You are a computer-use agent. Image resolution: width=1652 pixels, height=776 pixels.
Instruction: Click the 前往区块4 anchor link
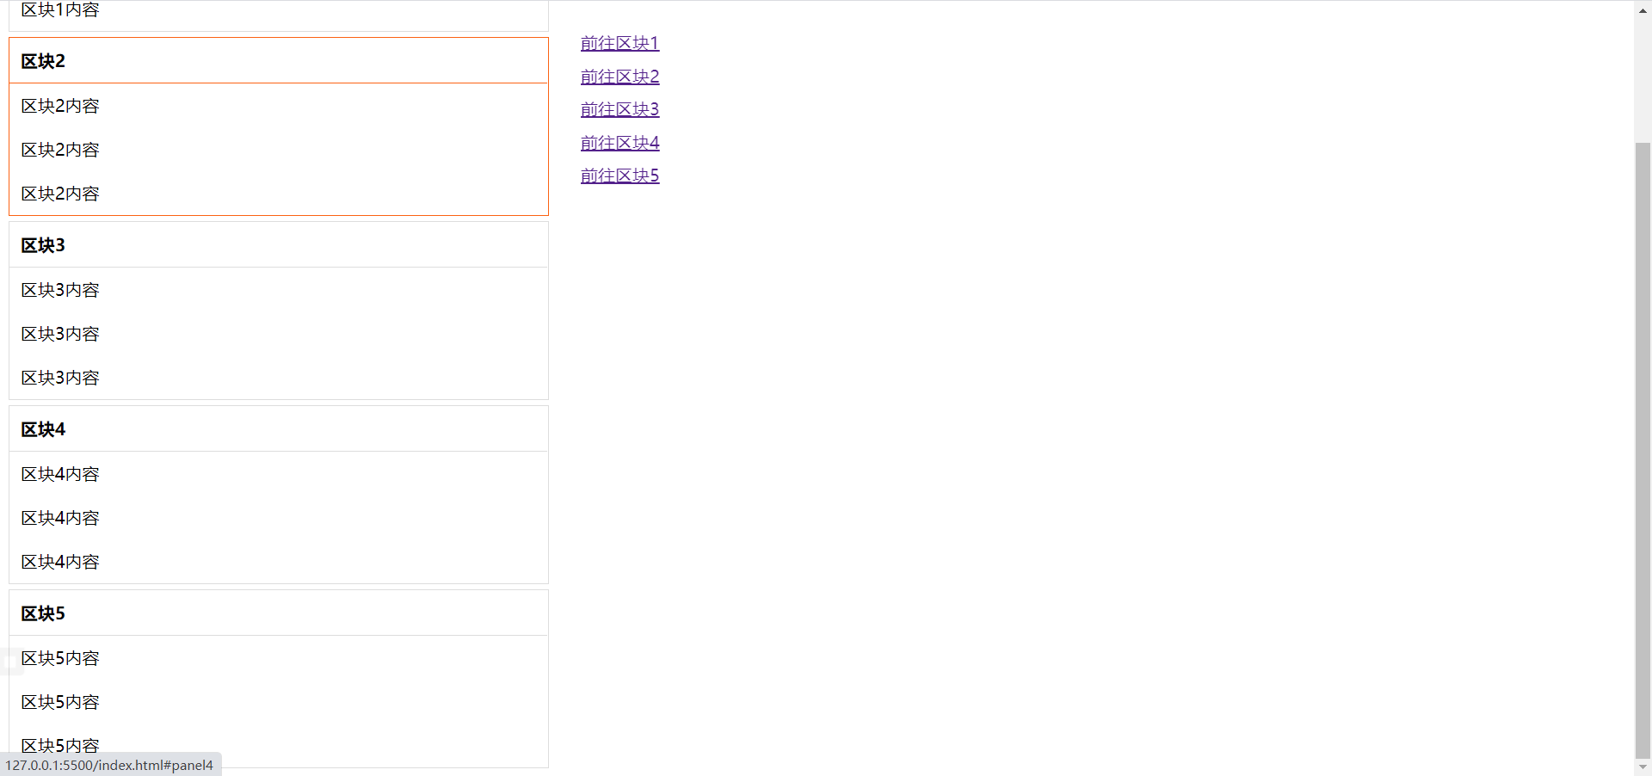[619, 143]
